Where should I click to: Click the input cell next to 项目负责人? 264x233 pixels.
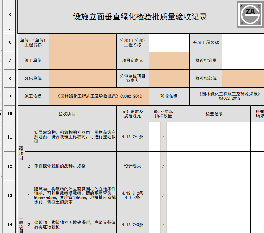[169, 61]
